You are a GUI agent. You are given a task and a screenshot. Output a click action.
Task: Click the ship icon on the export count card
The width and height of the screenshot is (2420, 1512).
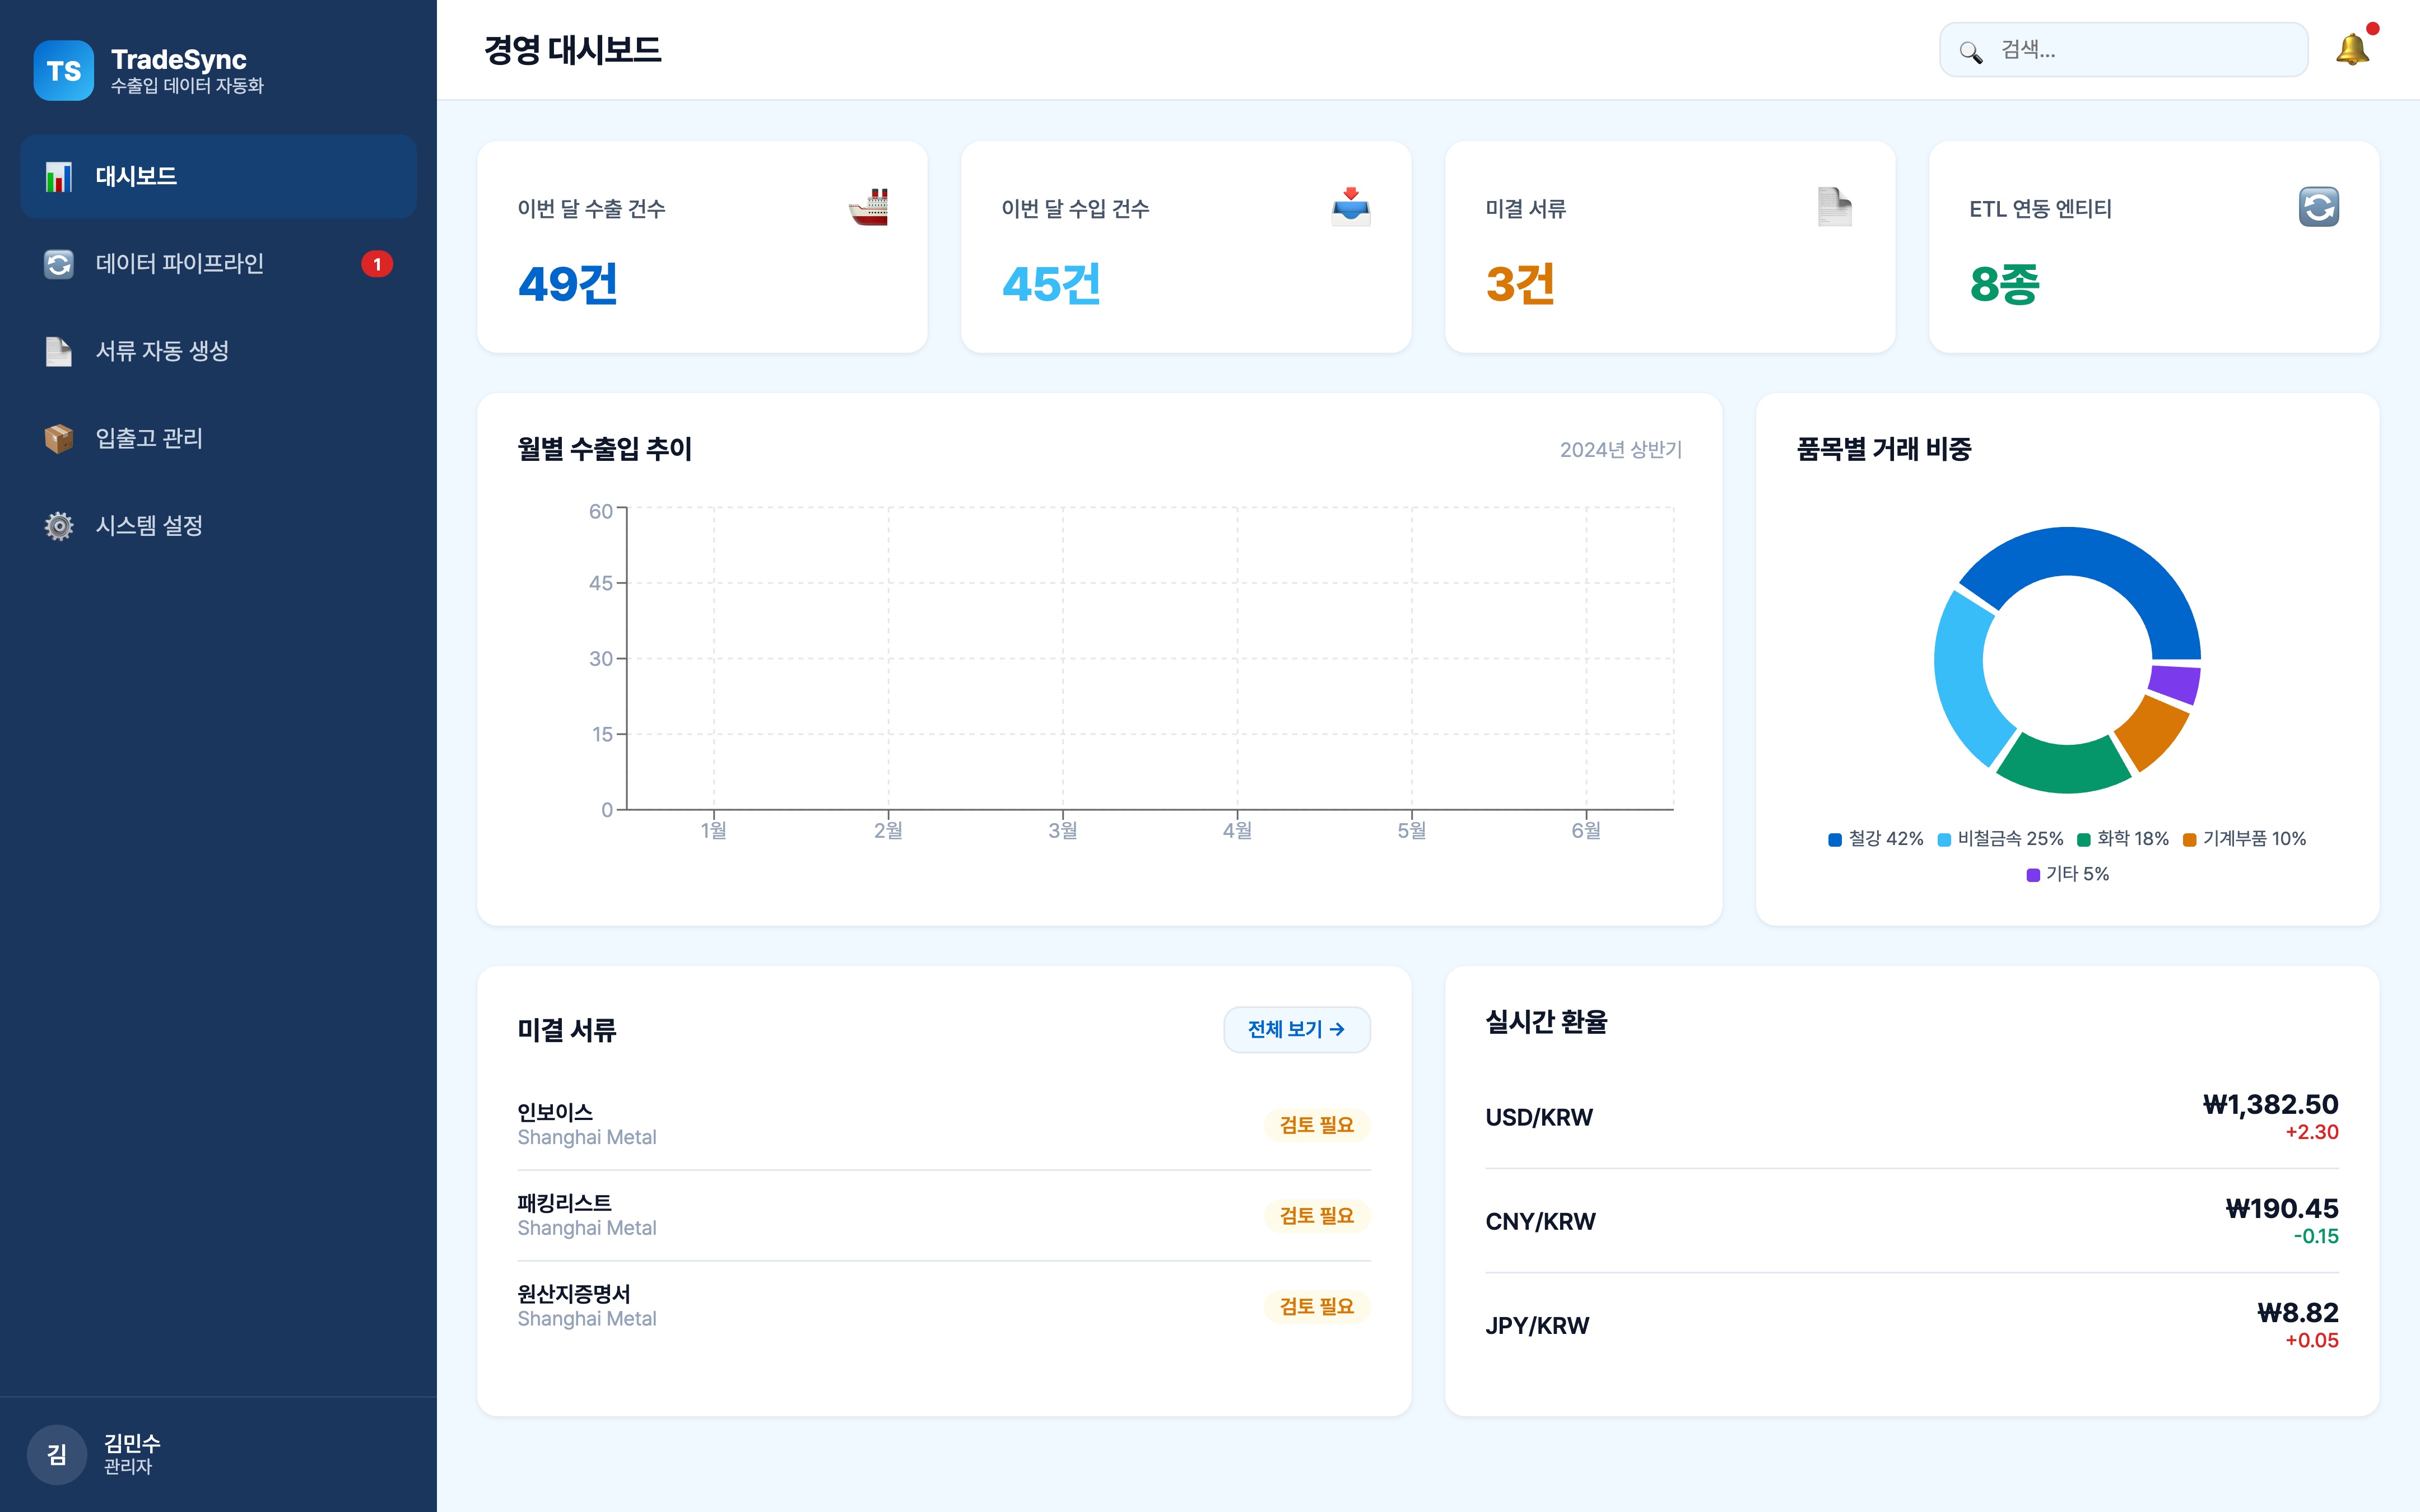coord(868,207)
